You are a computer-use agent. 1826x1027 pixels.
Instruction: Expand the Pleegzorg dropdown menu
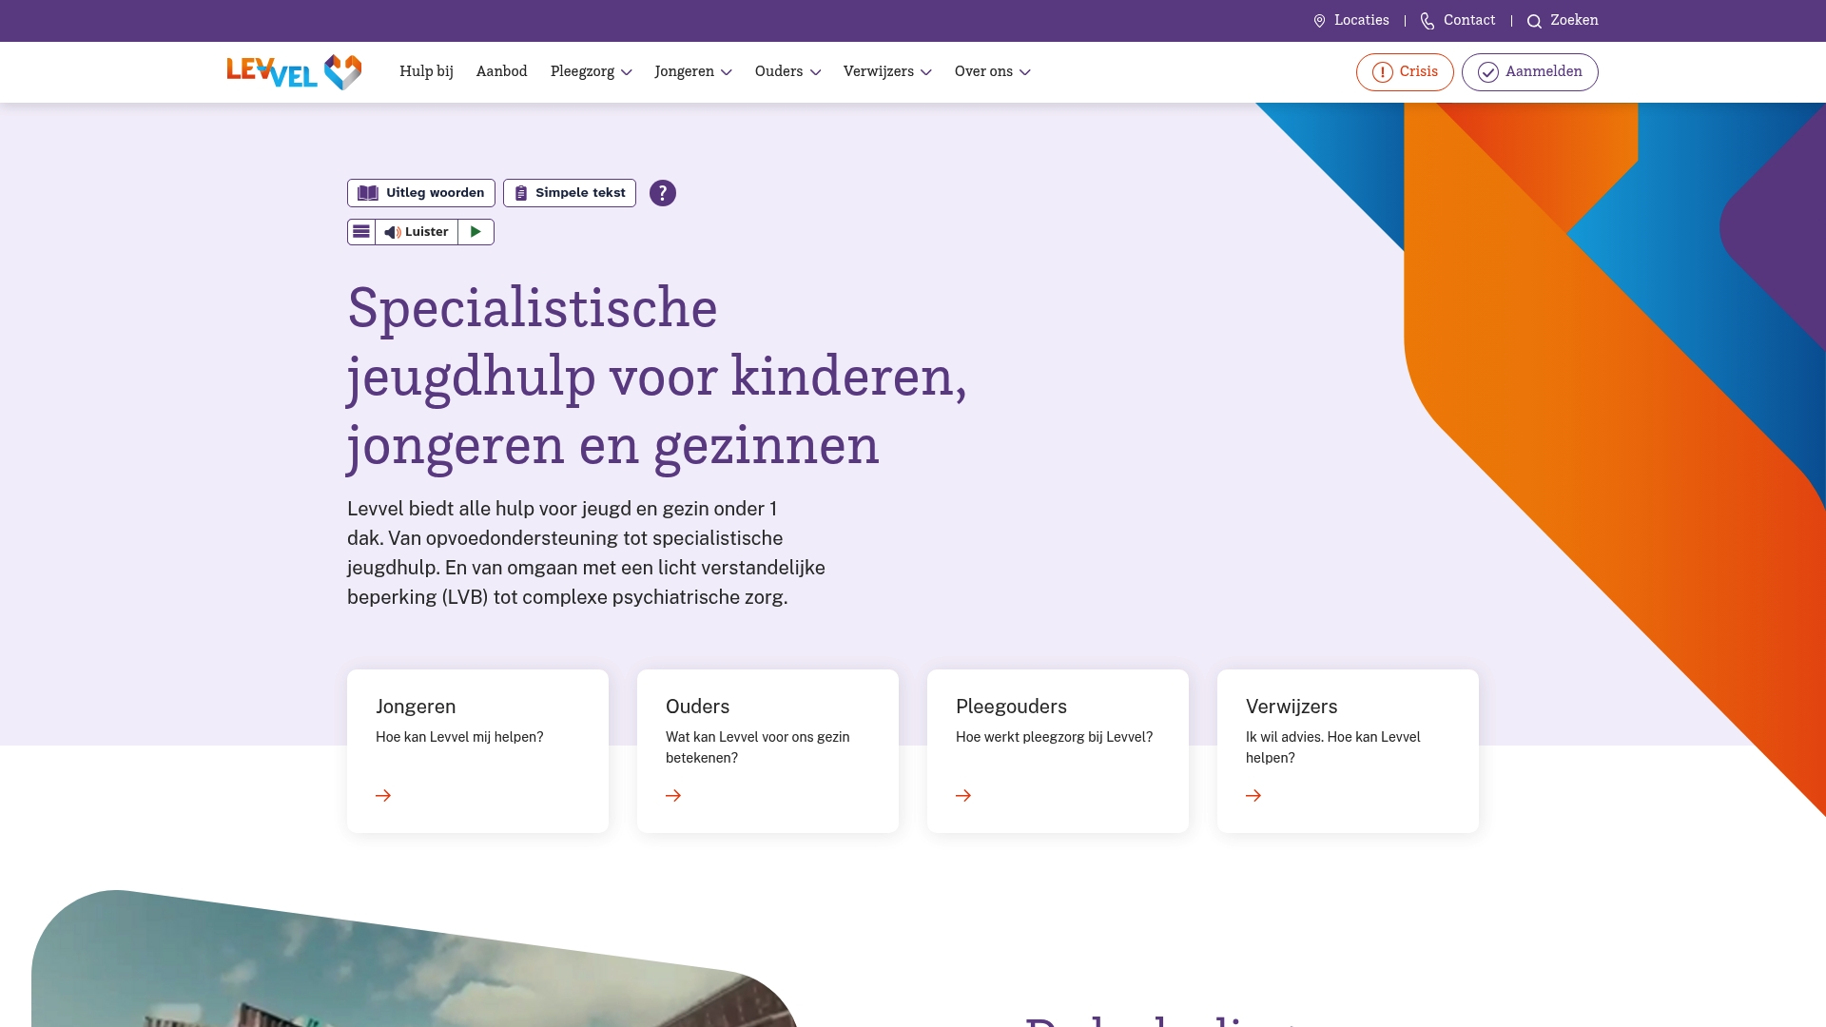pos(590,71)
